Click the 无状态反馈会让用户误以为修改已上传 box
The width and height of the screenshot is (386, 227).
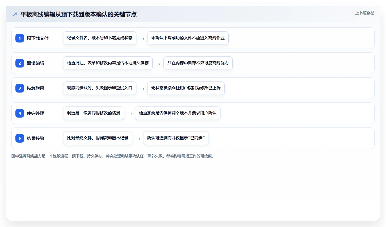(x=186, y=88)
